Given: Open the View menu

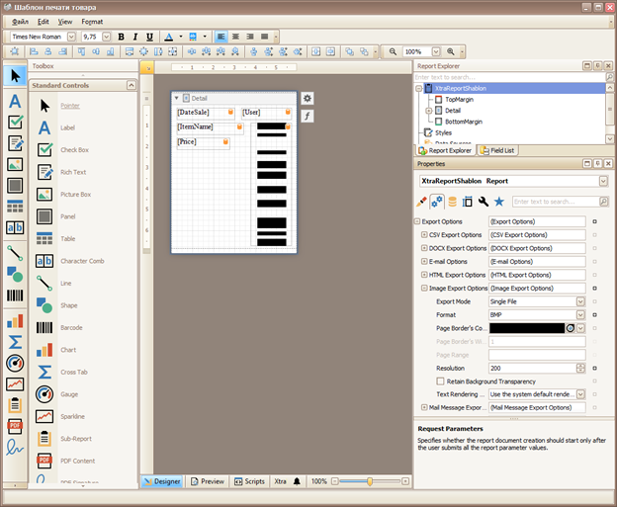Looking at the screenshot, I should (x=65, y=22).
